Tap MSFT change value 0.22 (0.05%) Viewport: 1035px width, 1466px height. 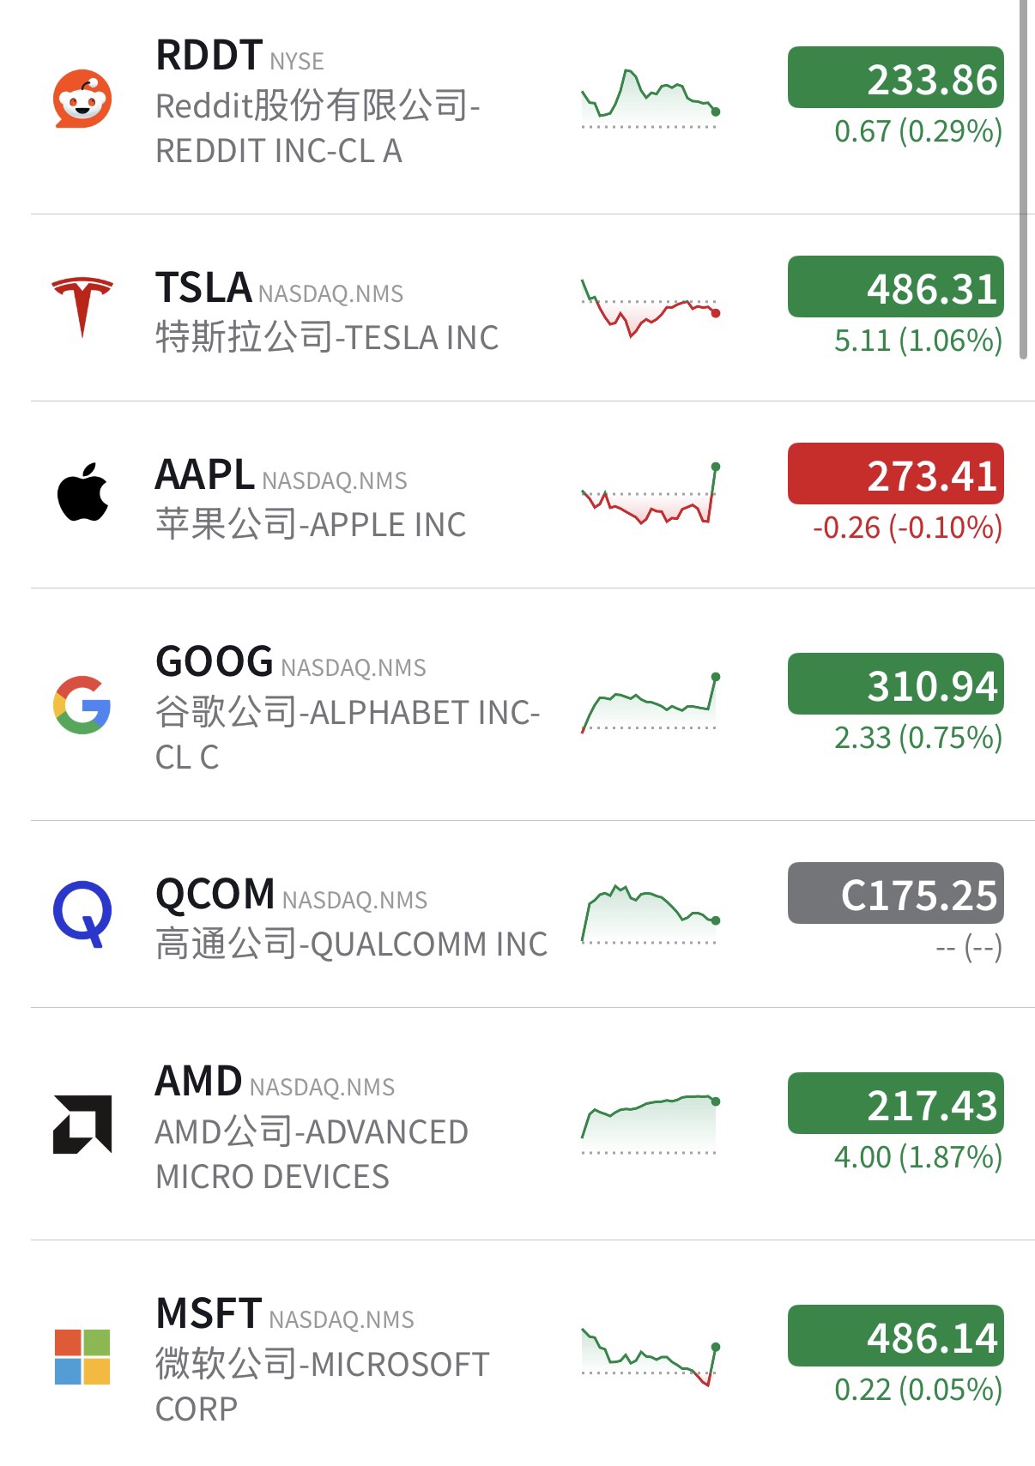point(917,1390)
